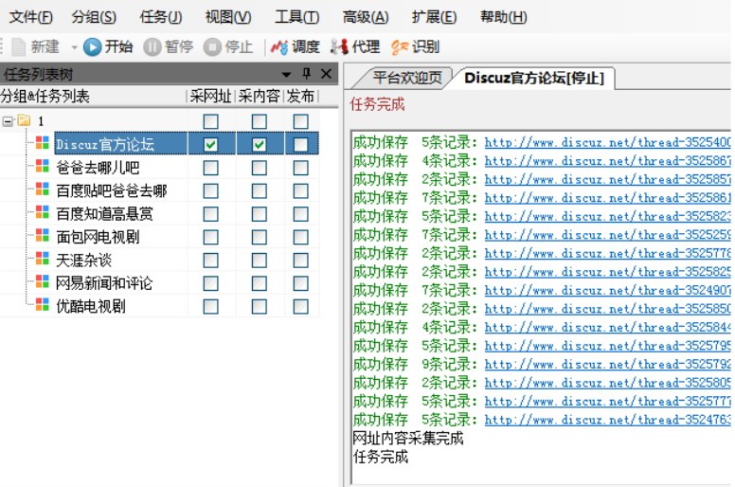The height and width of the screenshot is (487, 735).
Task: Open the 识别 recognition tool
Action: (415, 46)
